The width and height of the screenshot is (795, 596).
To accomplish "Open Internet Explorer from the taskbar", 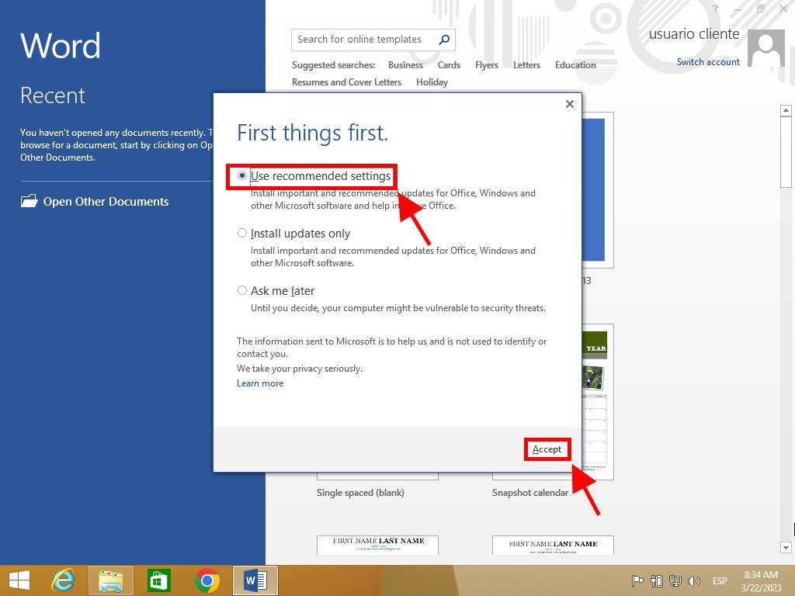I will click(62, 580).
